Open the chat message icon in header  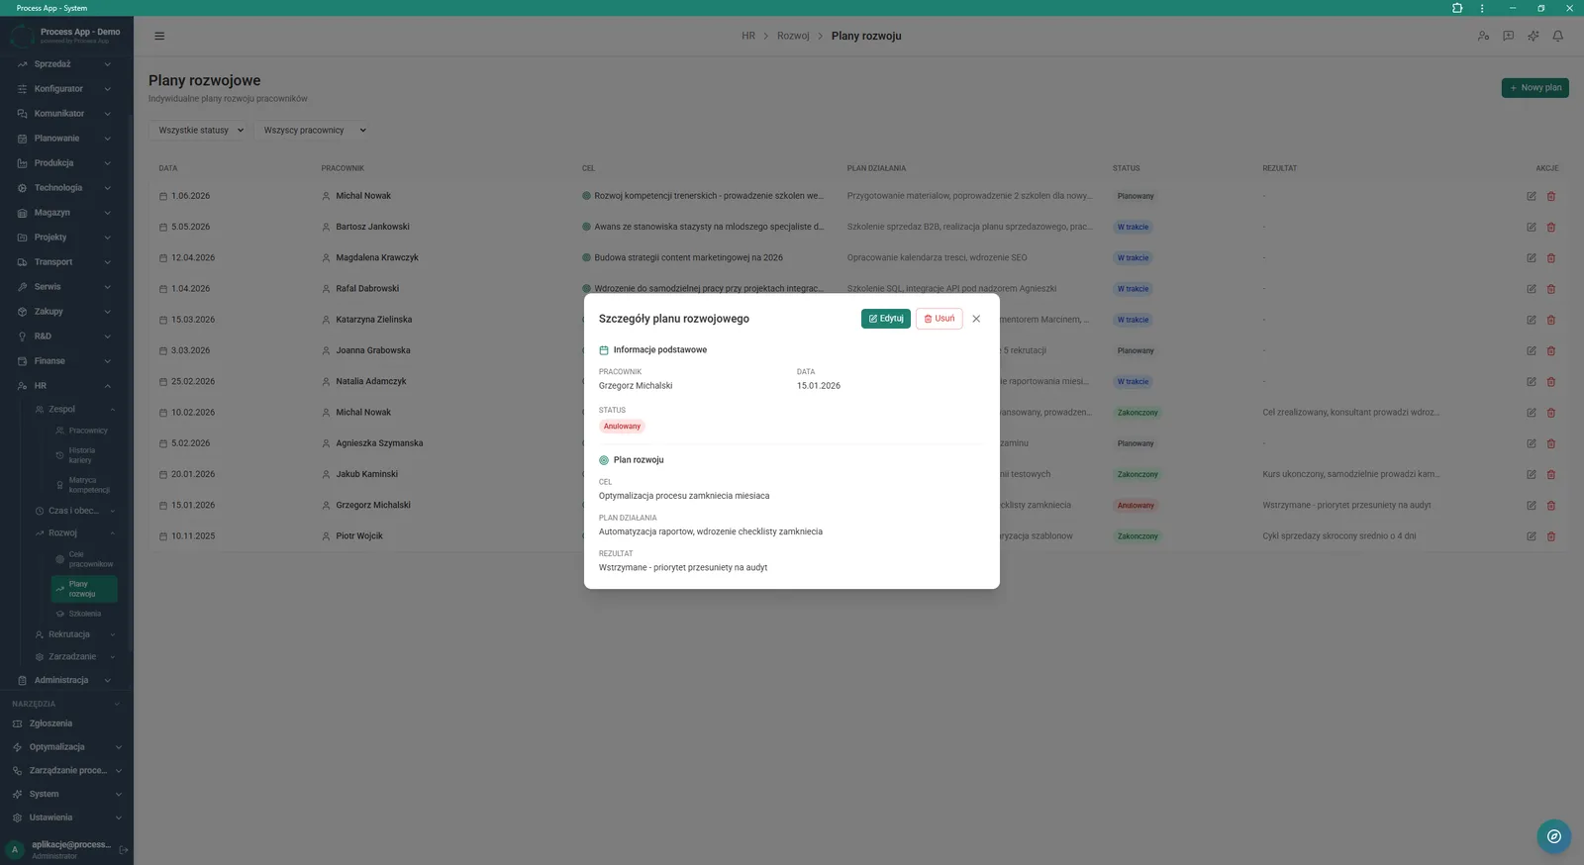[x=1508, y=36]
